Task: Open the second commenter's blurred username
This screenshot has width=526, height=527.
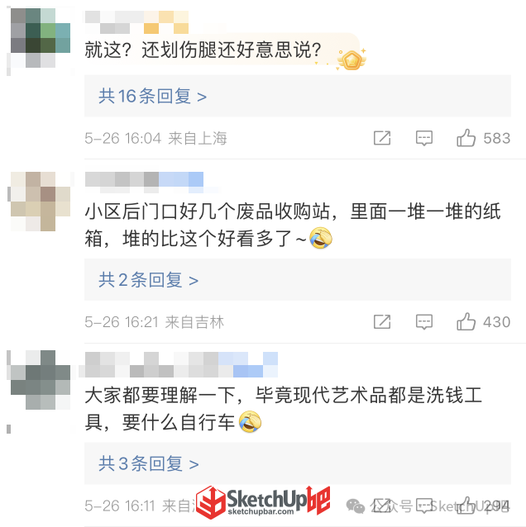Action: [144, 183]
